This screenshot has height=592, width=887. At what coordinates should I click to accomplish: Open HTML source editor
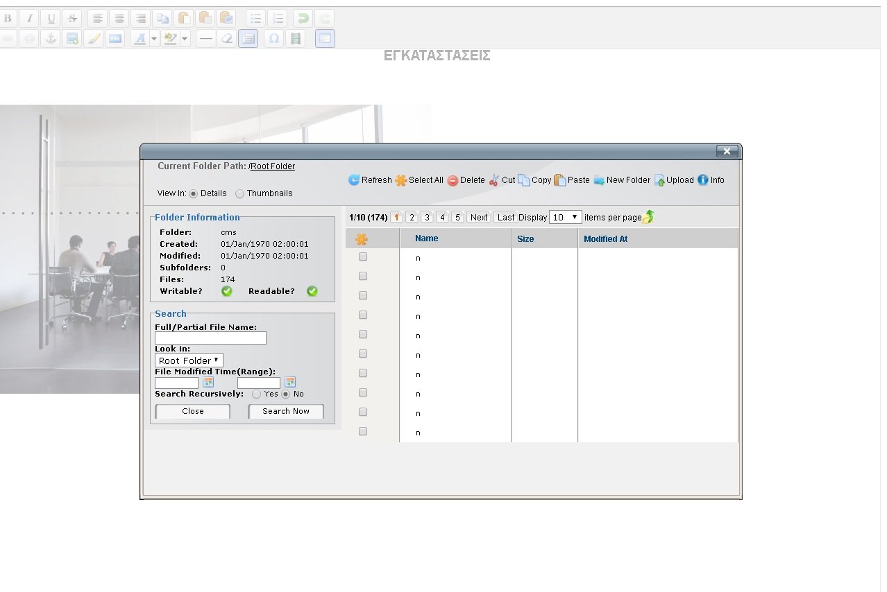pos(115,39)
